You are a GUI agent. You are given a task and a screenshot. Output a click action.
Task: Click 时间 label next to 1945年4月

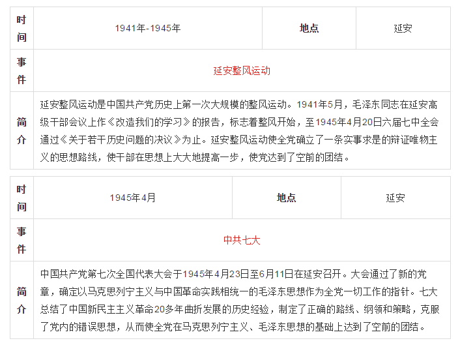click(21, 198)
